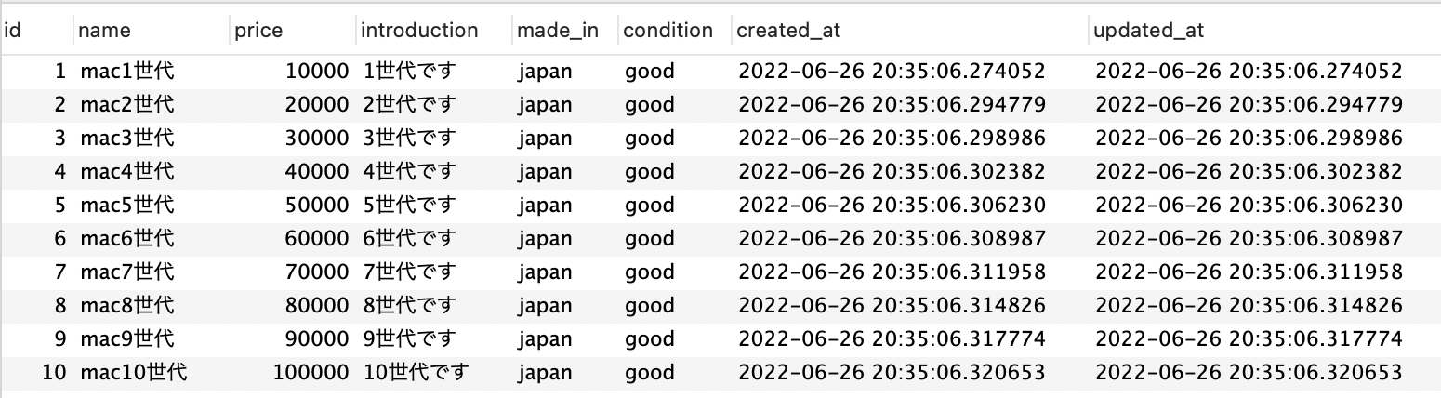The image size is (1441, 398).
Task: Select the made_in column header
Action: (x=565, y=30)
